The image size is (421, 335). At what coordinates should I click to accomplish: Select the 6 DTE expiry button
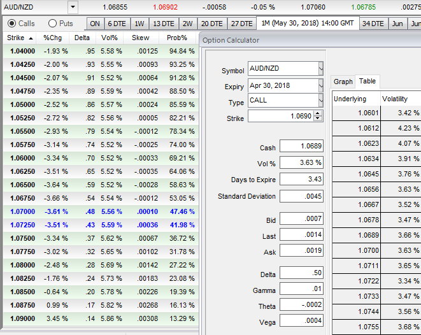(x=117, y=24)
